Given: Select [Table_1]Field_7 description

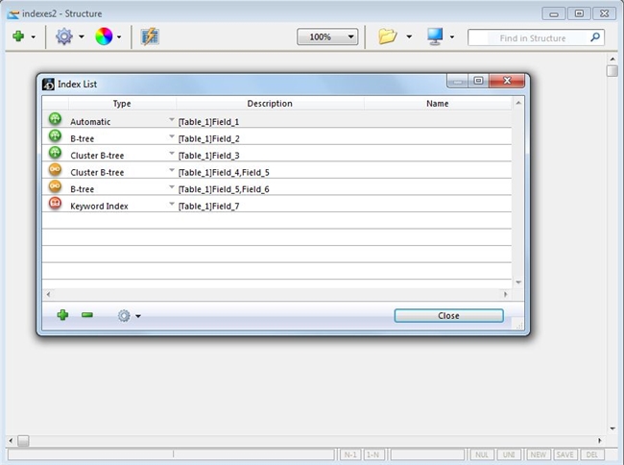Looking at the screenshot, I should (209, 207).
